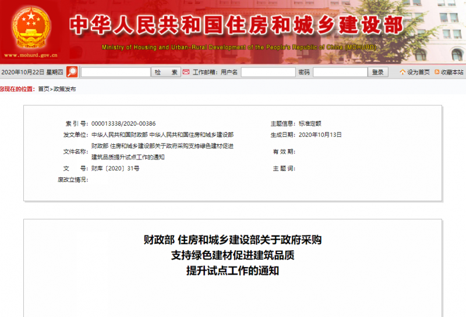This screenshot has height=317, width=466.
Task: Select the theme value 标准定额
Action: (x=310, y=123)
